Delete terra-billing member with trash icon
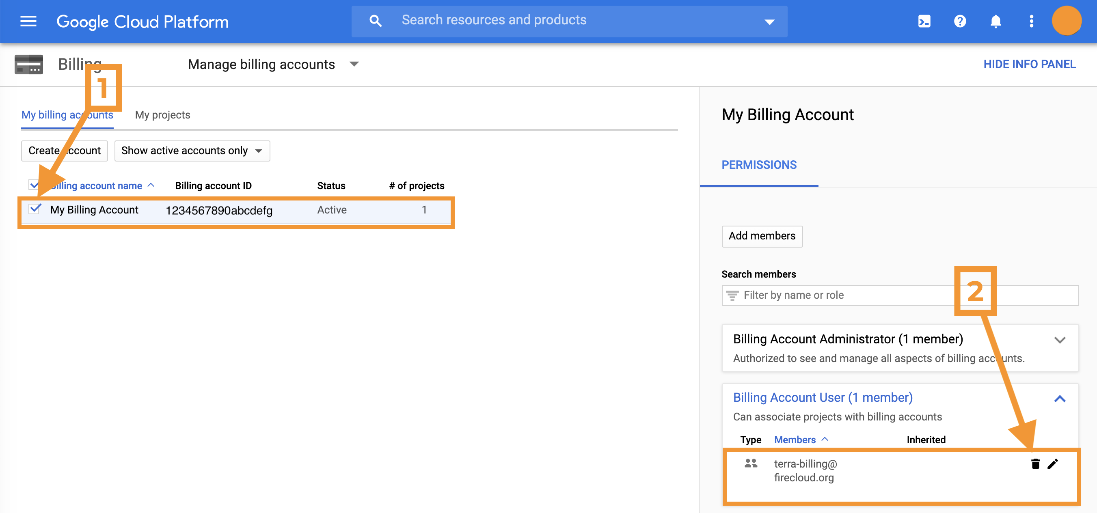 coord(1035,463)
